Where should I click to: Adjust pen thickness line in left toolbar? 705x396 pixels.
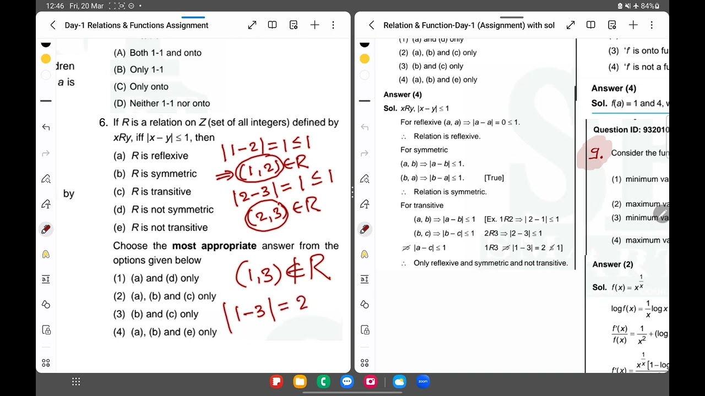click(x=46, y=101)
